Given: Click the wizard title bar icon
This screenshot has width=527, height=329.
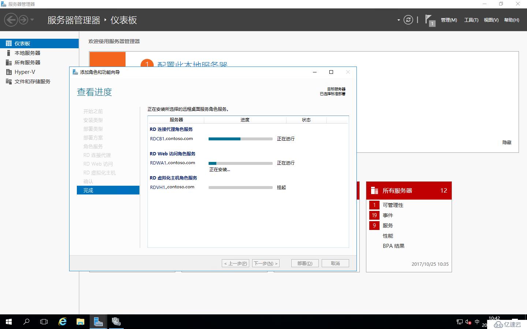Looking at the screenshot, I should (x=75, y=72).
